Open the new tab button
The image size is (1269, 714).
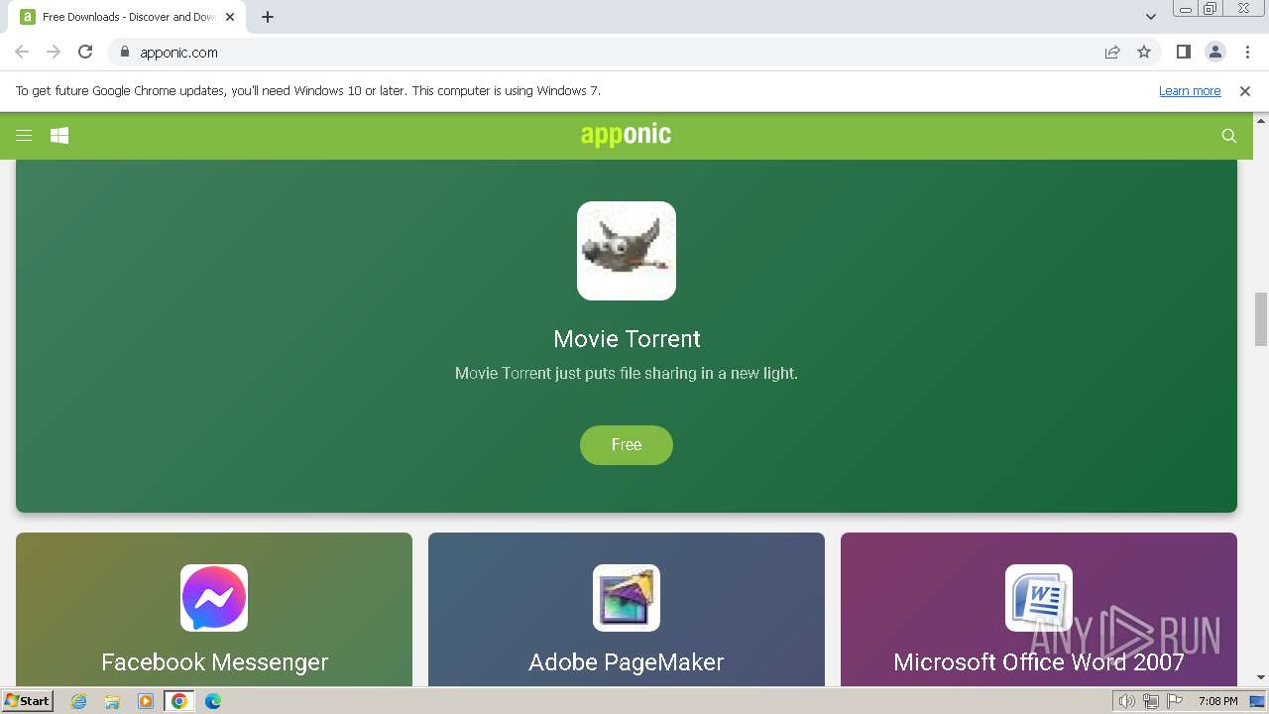tap(268, 17)
